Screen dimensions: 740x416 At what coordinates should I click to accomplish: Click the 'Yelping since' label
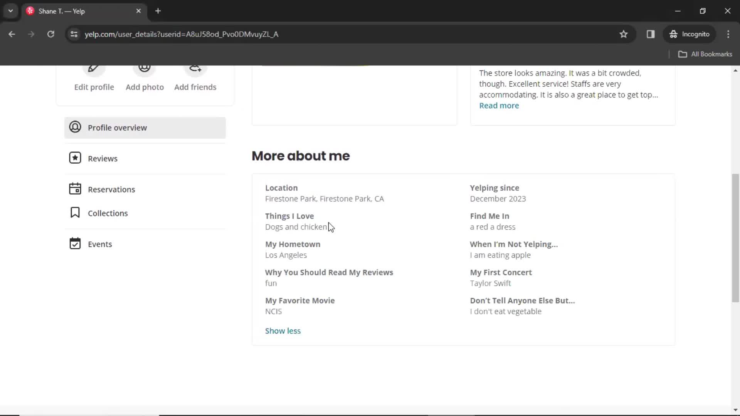pyautogui.click(x=494, y=188)
